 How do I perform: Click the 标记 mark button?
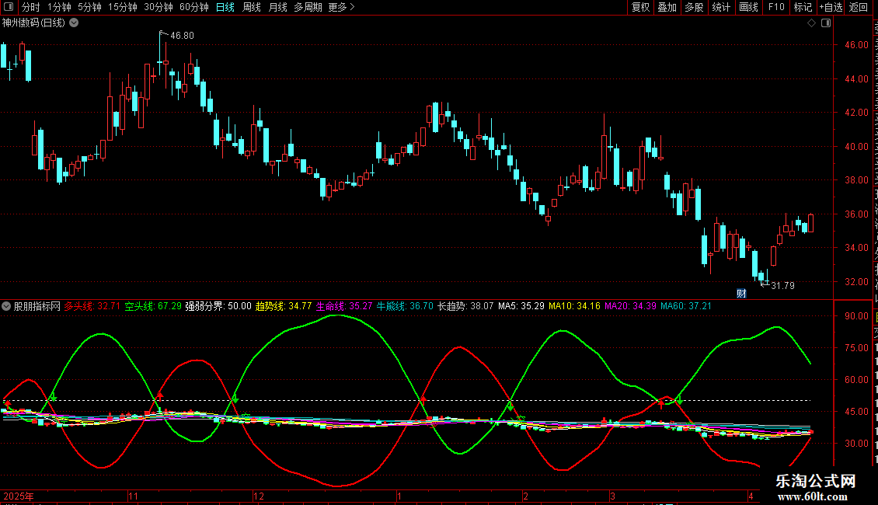[803, 7]
